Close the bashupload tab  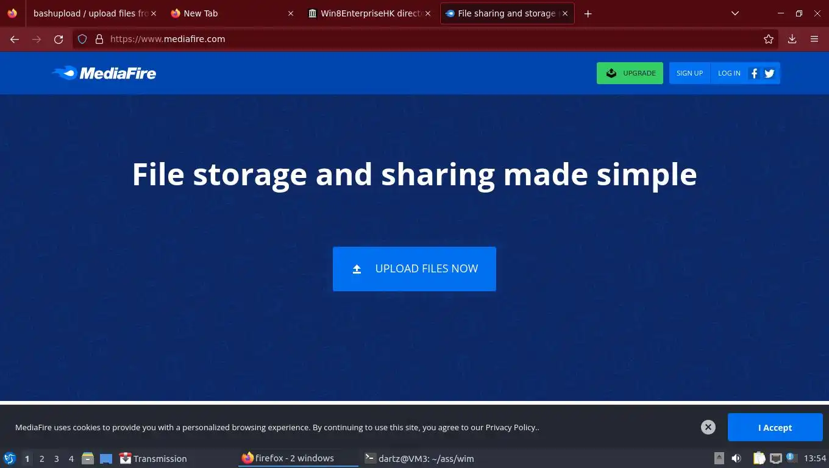click(x=153, y=13)
